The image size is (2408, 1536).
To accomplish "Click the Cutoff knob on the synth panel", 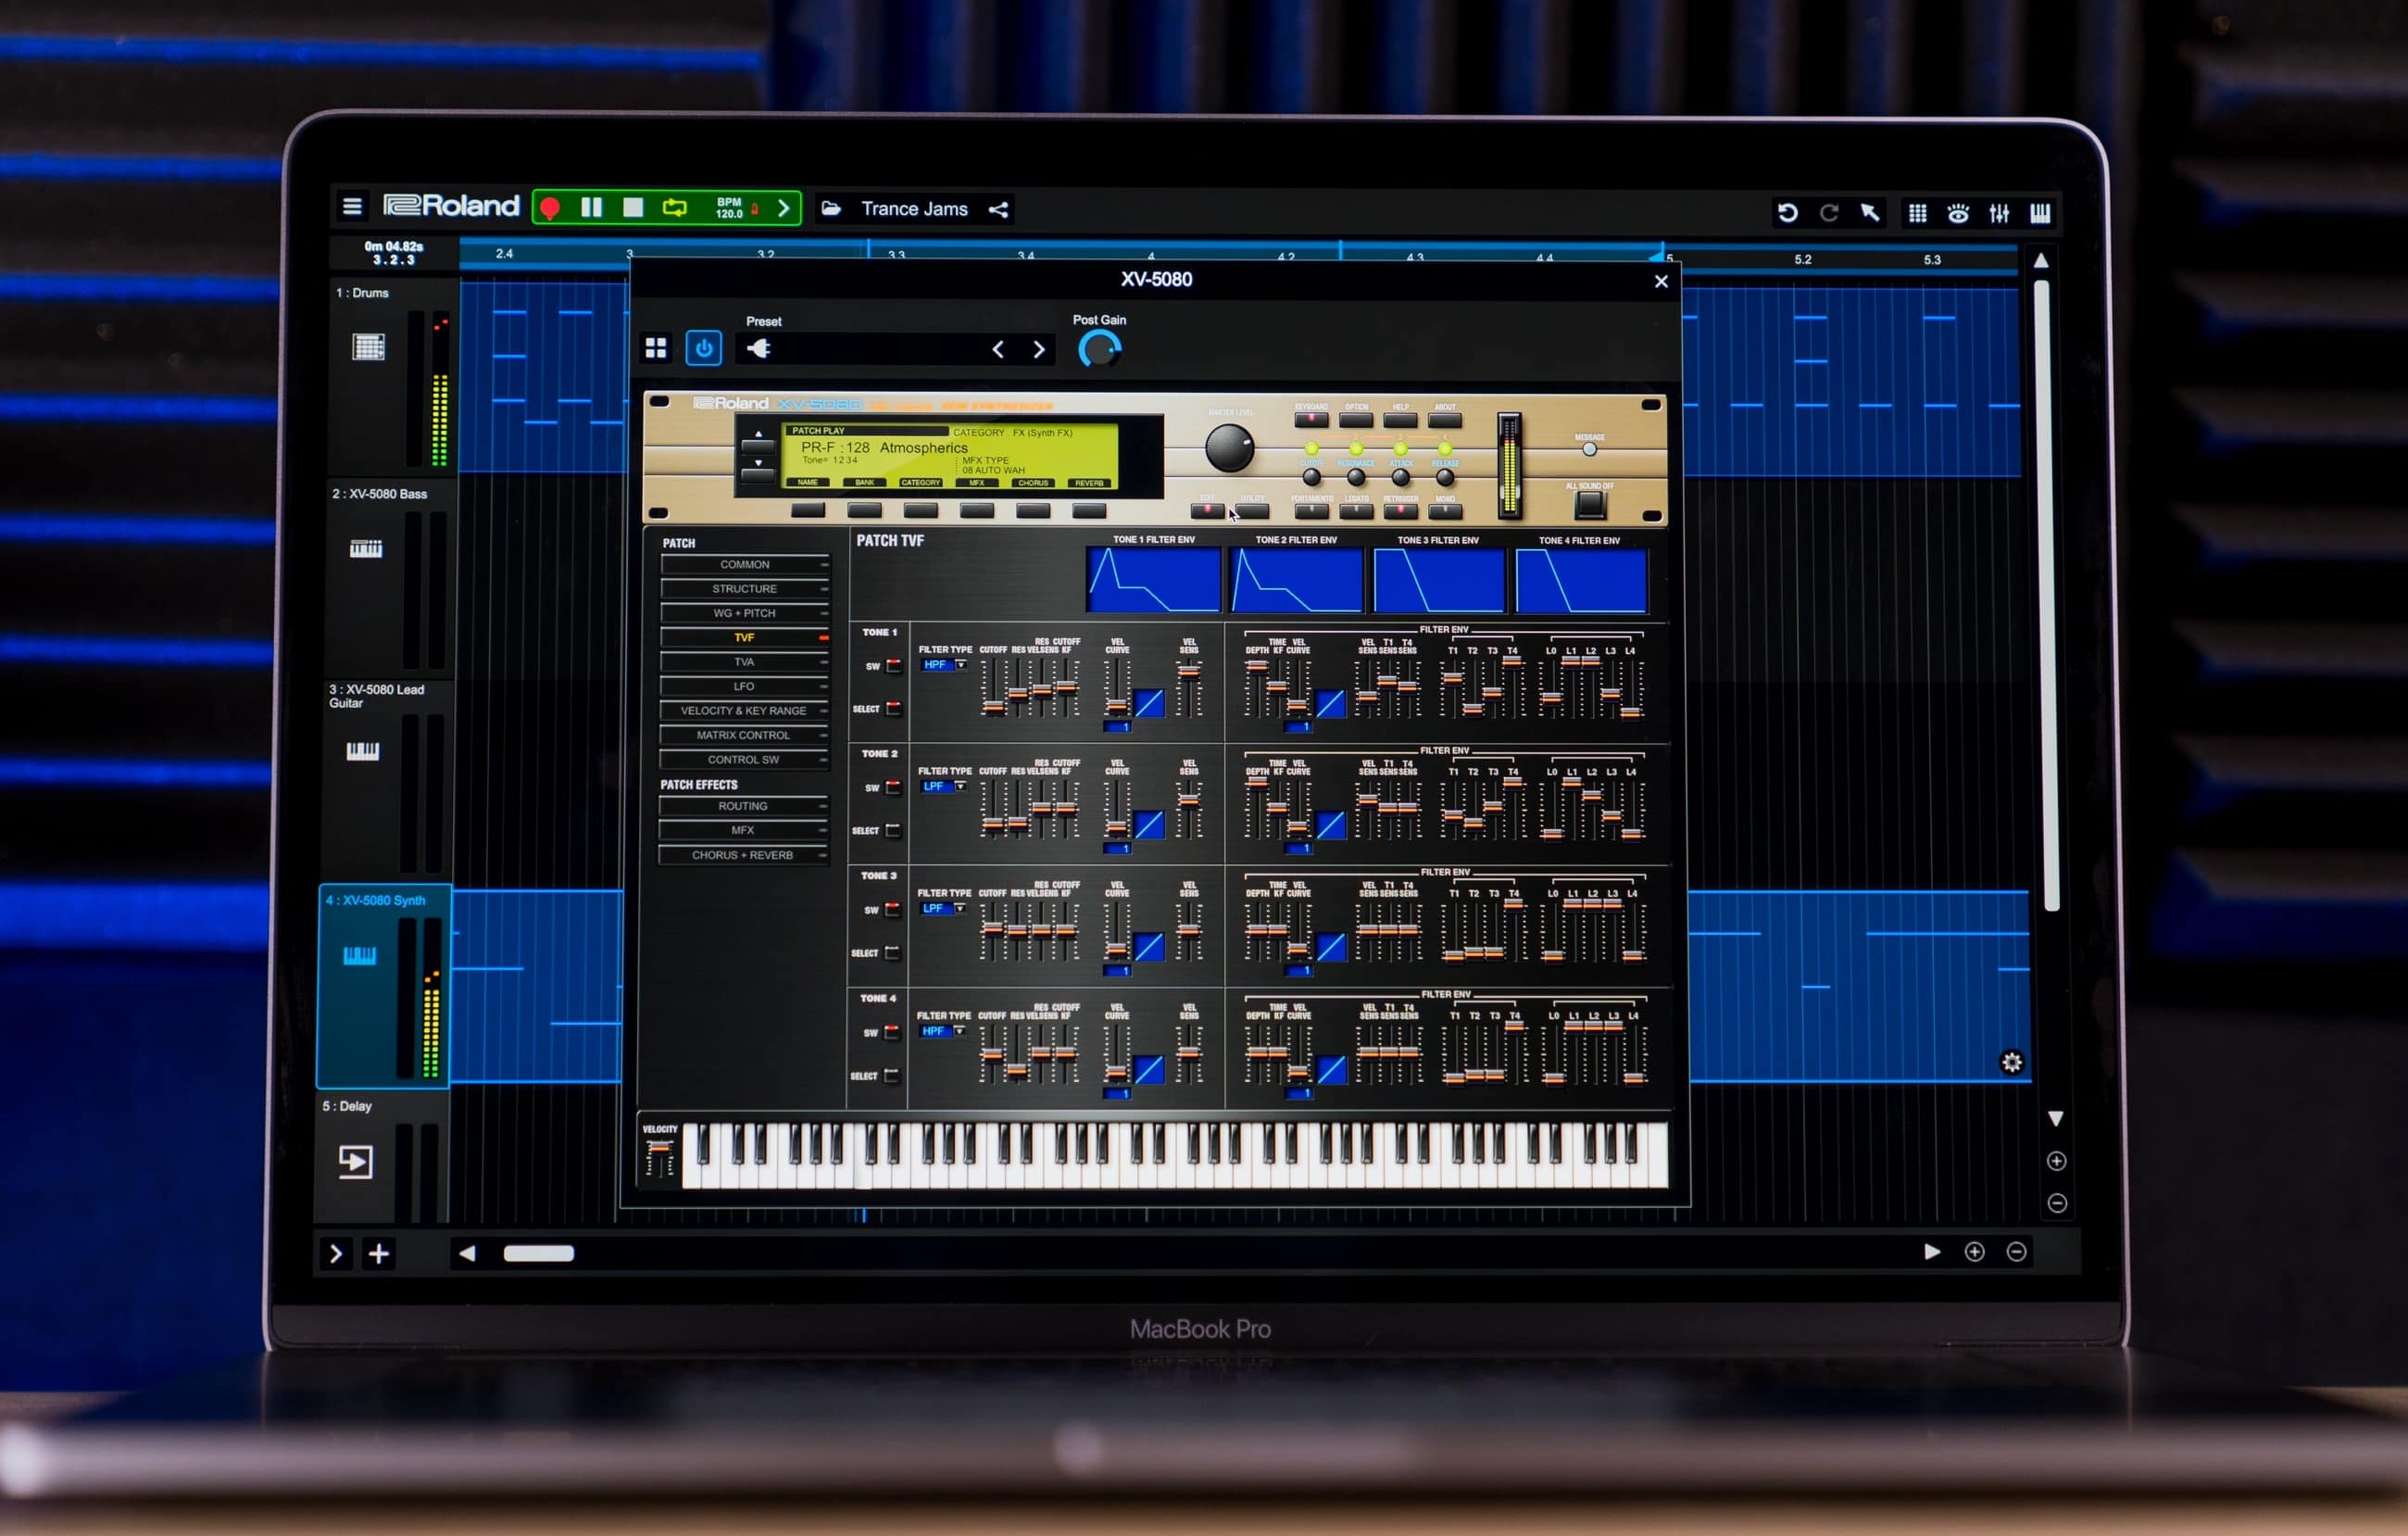I will click(x=1312, y=478).
